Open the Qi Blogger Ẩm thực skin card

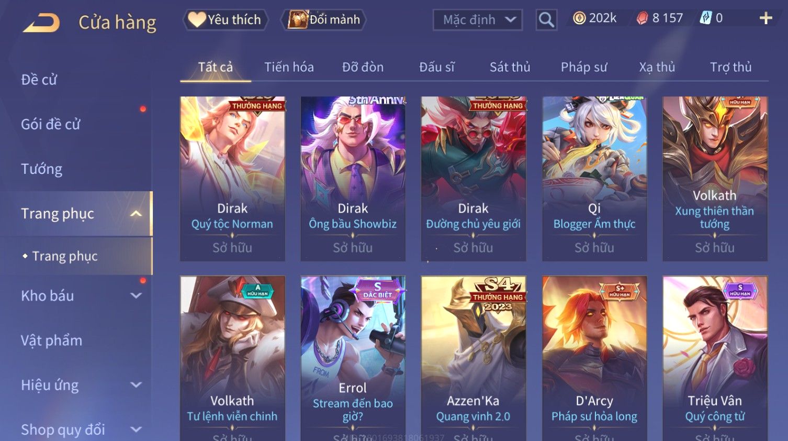coord(594,179)
